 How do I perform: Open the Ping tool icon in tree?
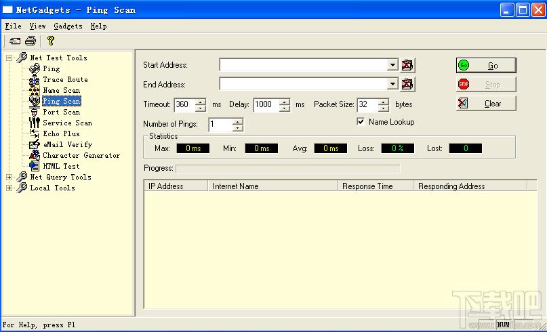coord(34,68)
